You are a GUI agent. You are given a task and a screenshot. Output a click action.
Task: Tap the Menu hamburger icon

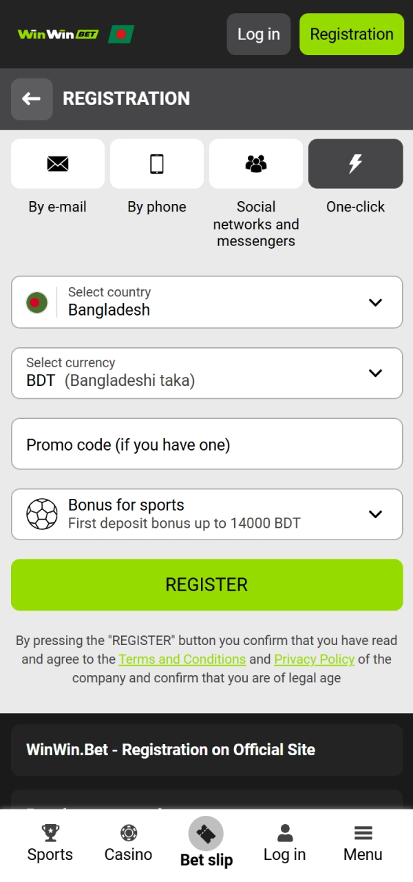click(363, 834)
